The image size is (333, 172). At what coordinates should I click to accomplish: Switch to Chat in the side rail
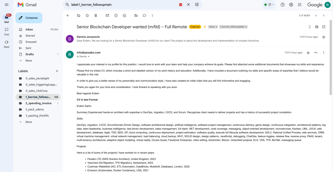(7, 32)
